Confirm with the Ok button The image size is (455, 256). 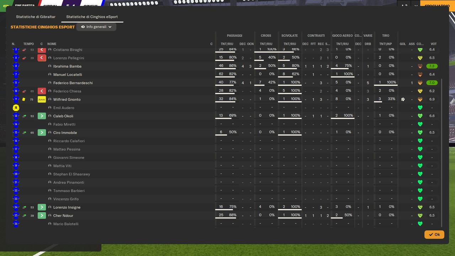(x=434, y=235)
